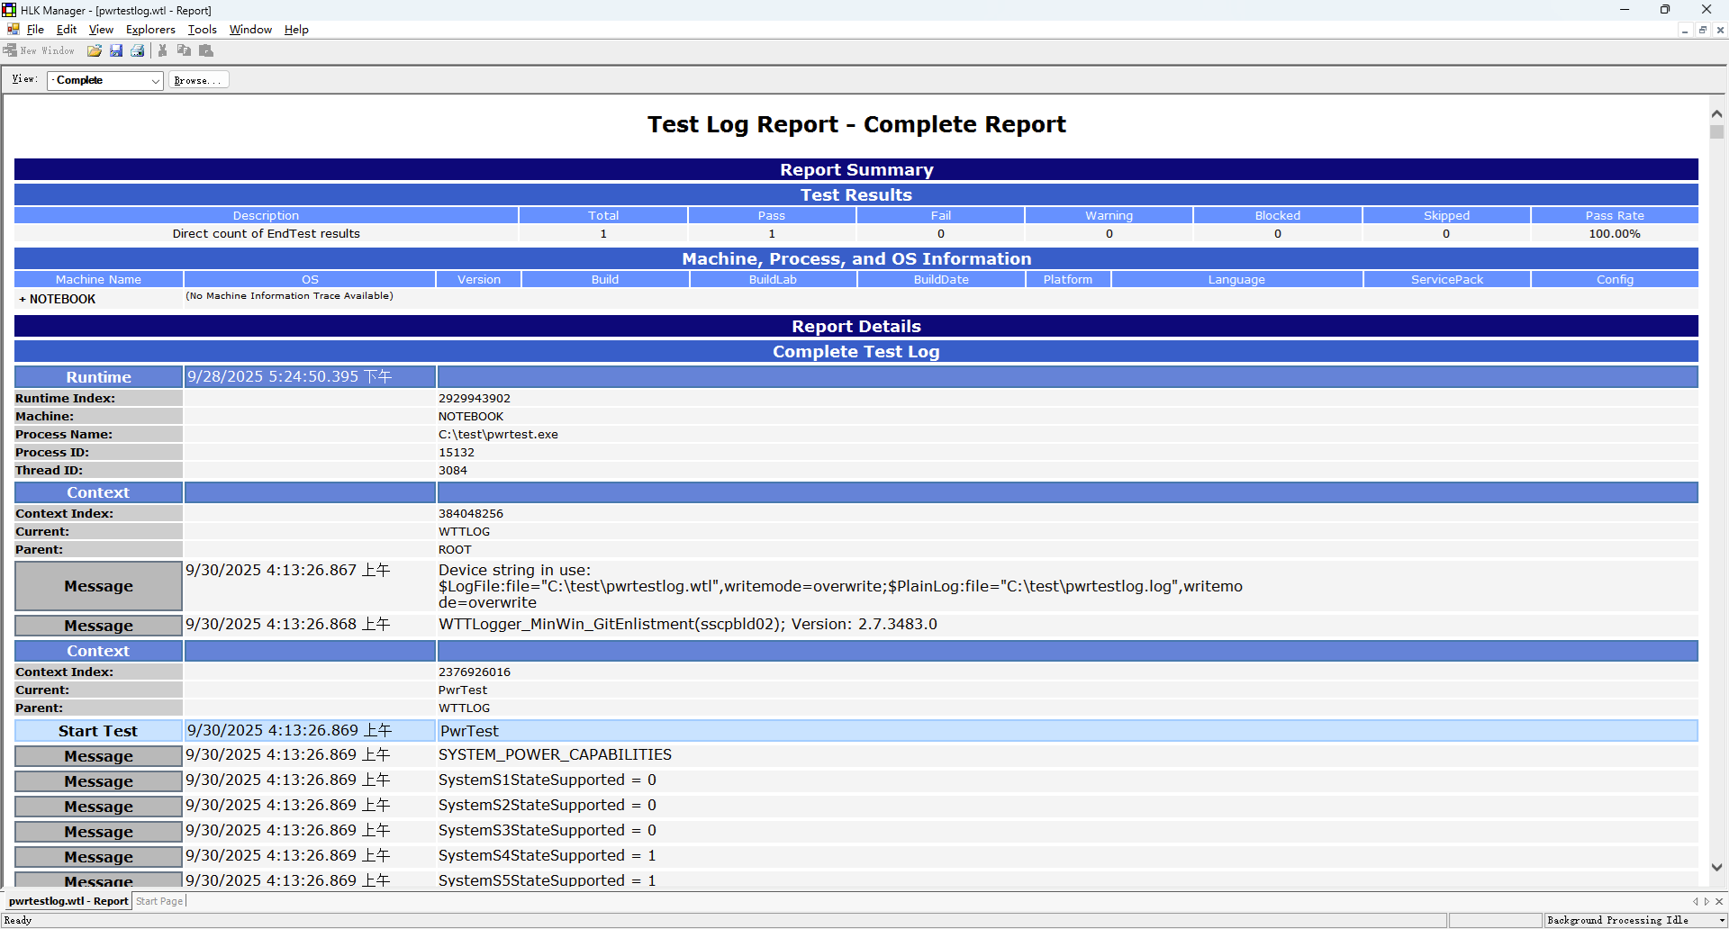This screenshot has height=929, width=1729.
Task: Click the Paste toolbar icon
Action: [x=206, y=51]
